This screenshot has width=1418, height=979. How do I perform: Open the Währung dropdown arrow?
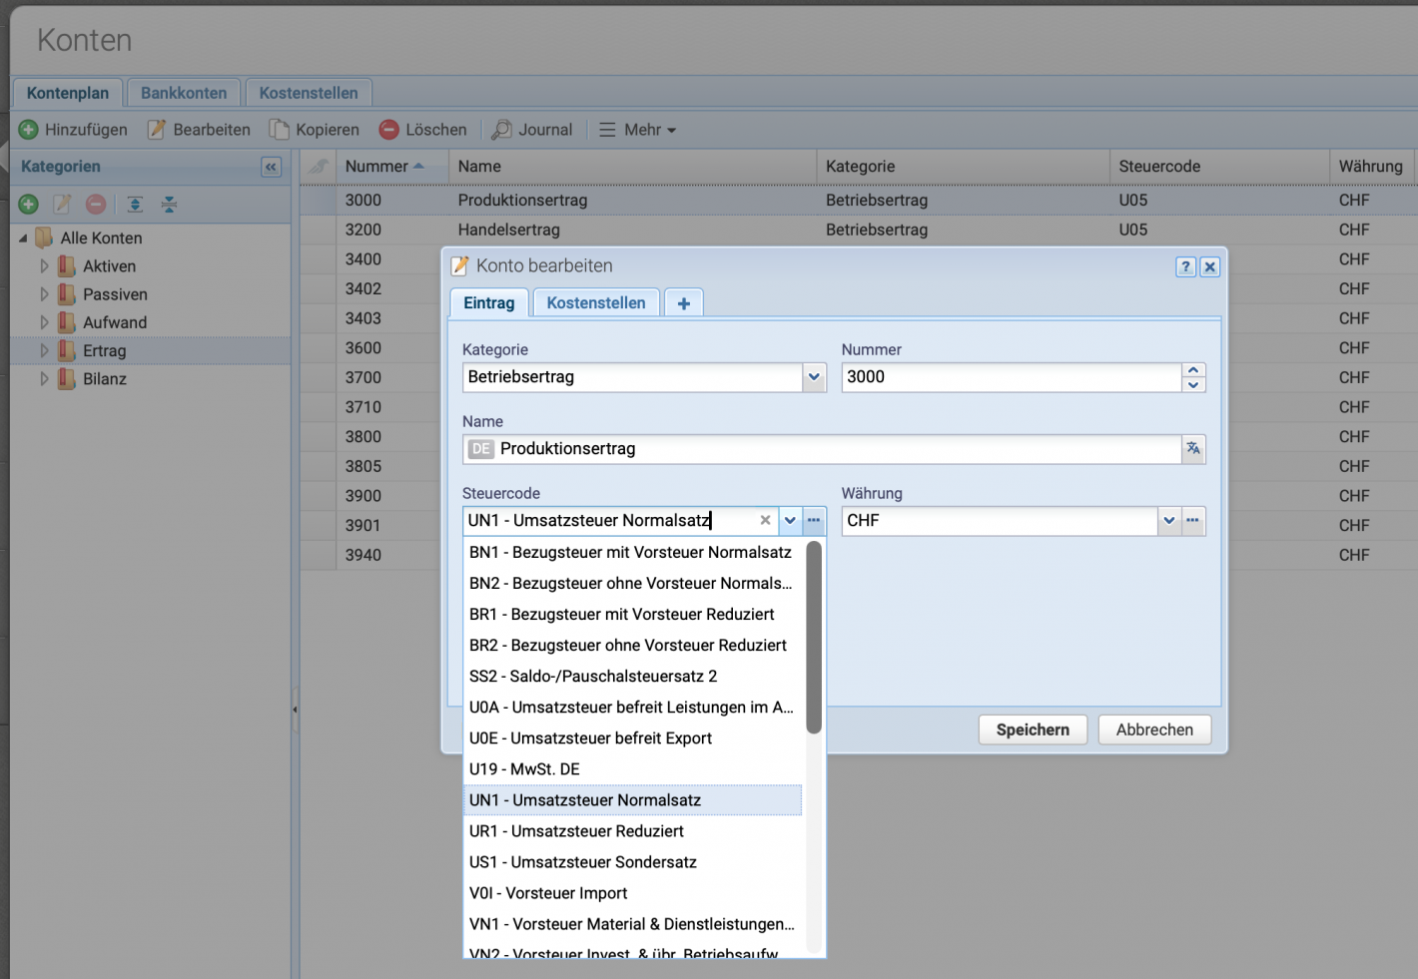tap(1169, 520)
